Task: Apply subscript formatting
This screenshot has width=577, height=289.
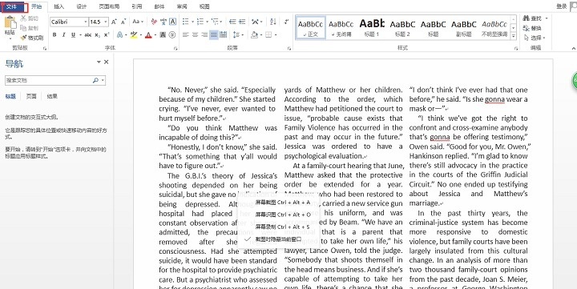Action: pyautogui.click(x=97, y=35)
